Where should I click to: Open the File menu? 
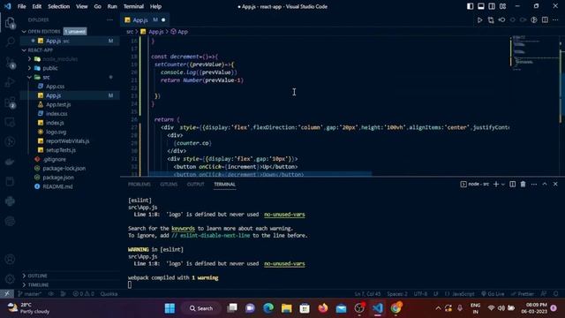click(x=21, y=6)
